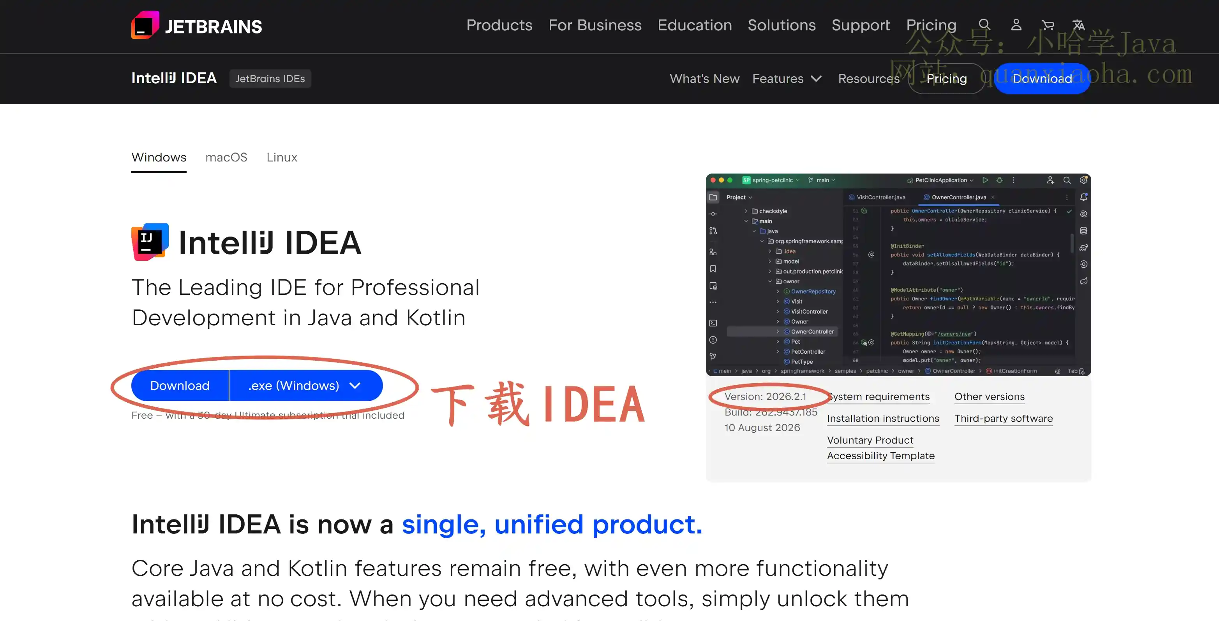The height and width of the screenshot is (621, 1219).
Task: Open Support menu
Action: (861, 25)
